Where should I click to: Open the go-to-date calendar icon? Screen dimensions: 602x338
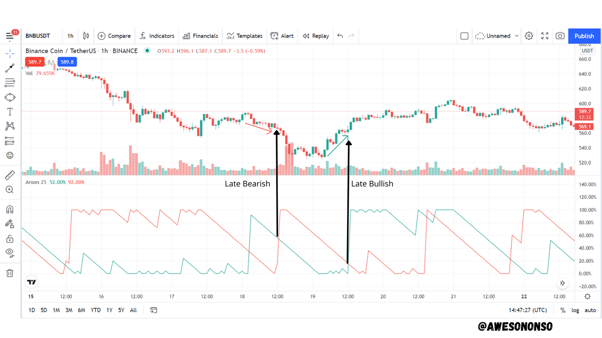click(153, 310)
